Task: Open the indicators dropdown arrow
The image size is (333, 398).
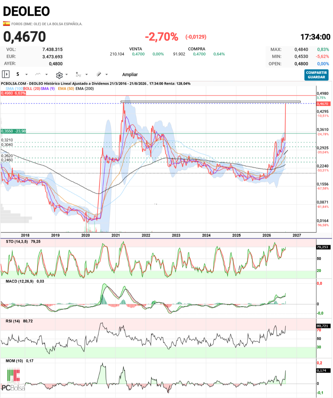Action: coord(86,75)
